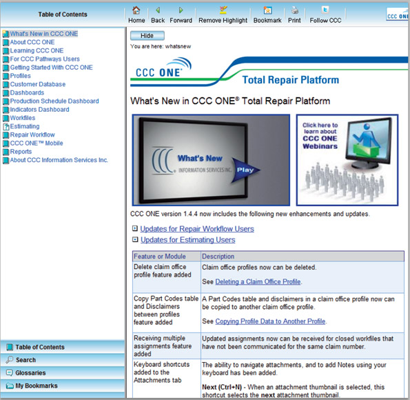Image resolution: width=410 pixels, height=400 pixels.
Task: Open Production Schedule Dashboard topic
Action: pos(54,101)
